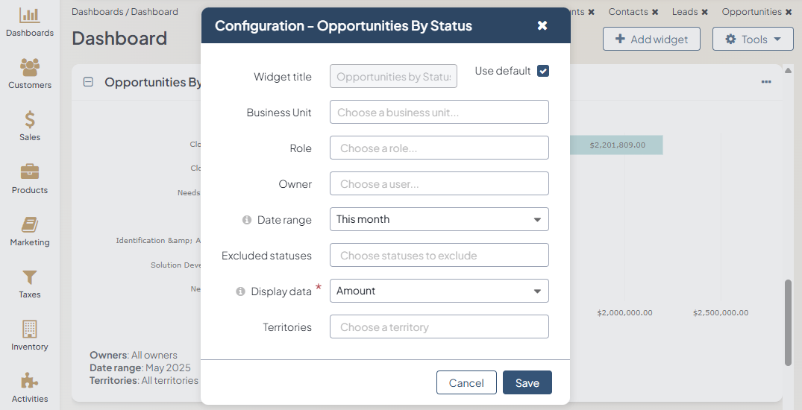Image resolution: width=802 pixels, height=410 pixels.
Task: Click the Save button
Action: pyautogui.click(x=527, y=382)
